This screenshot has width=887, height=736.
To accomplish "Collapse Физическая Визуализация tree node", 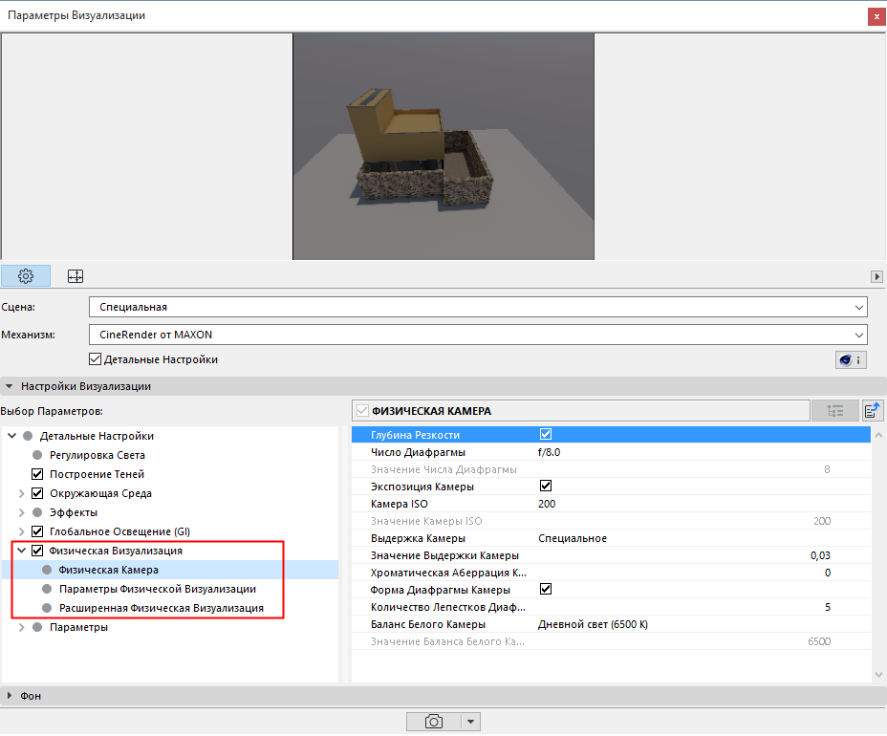I will (21, 551).
